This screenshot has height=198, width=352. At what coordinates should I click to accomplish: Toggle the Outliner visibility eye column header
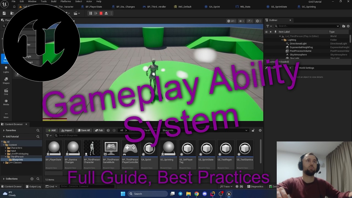[x=266, y=32]
